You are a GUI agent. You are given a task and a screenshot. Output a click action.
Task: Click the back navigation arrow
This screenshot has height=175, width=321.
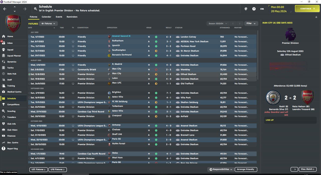[5, 9]
